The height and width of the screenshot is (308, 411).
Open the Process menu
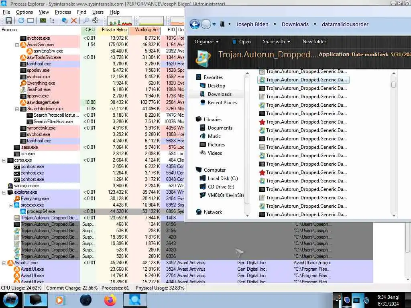click(x=63, y=12)
